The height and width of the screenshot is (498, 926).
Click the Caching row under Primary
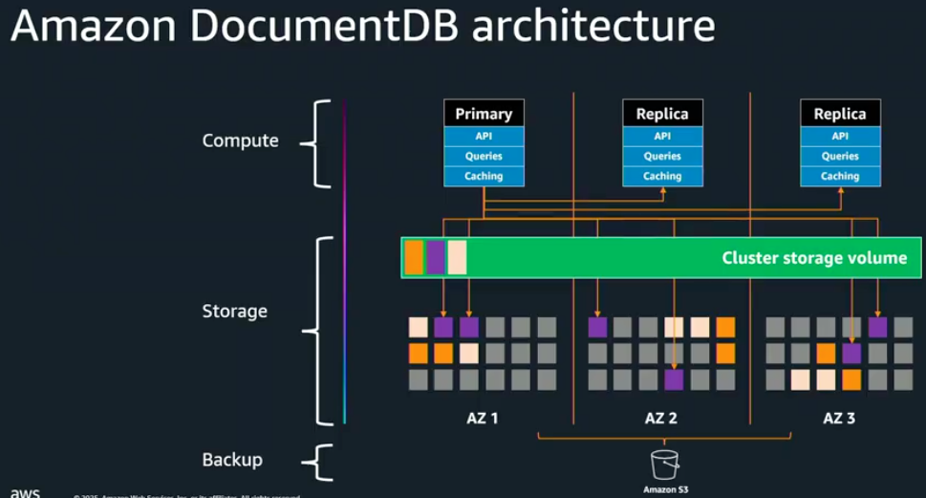click(484, 176)
